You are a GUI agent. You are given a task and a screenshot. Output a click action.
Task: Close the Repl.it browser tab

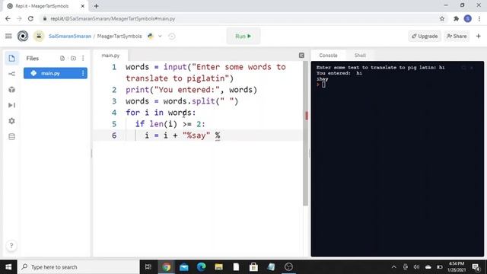(x=83, y=6)
